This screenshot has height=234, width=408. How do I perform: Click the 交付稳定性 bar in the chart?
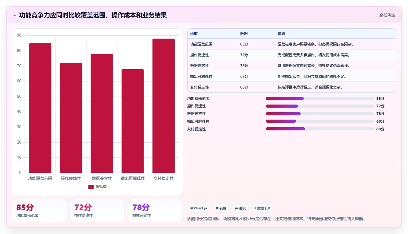click(x=163, y=106)
